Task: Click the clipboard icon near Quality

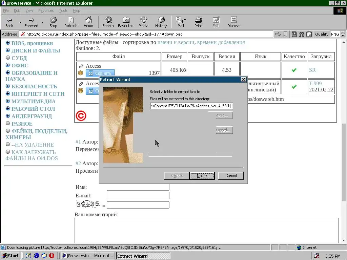Action: pyautogui.click(x=309, y=34)
